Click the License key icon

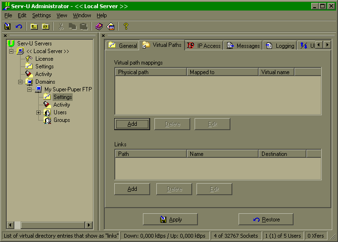(x=29, y=59)
